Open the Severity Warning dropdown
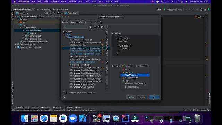 pyautogui.click(x=127, y=66)
